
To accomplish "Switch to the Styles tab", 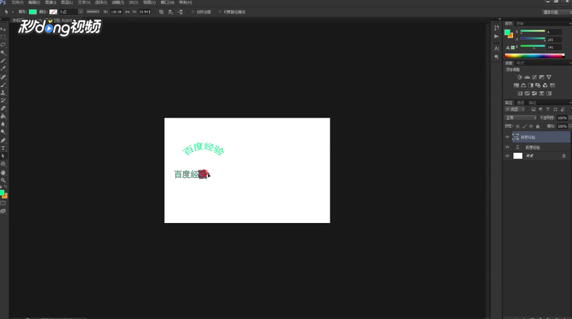I will coord(521,63).
